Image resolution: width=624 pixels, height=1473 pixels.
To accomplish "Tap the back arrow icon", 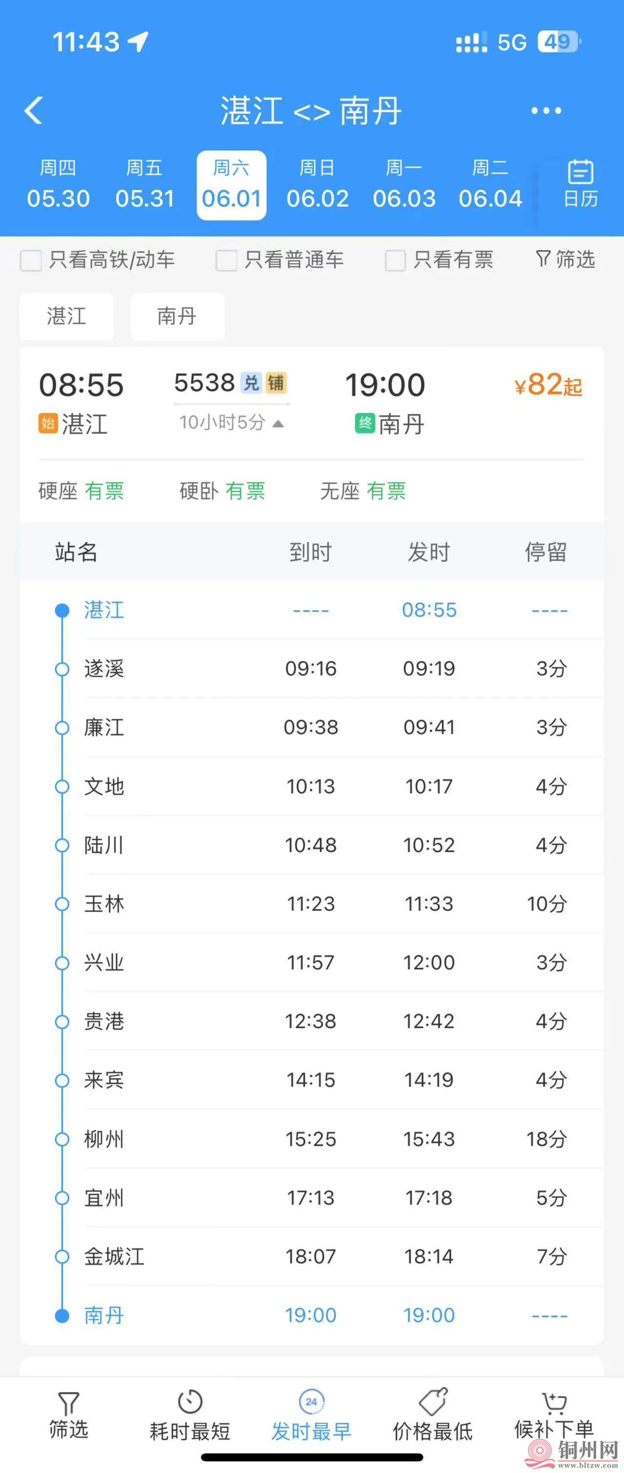I will point(34,110).
